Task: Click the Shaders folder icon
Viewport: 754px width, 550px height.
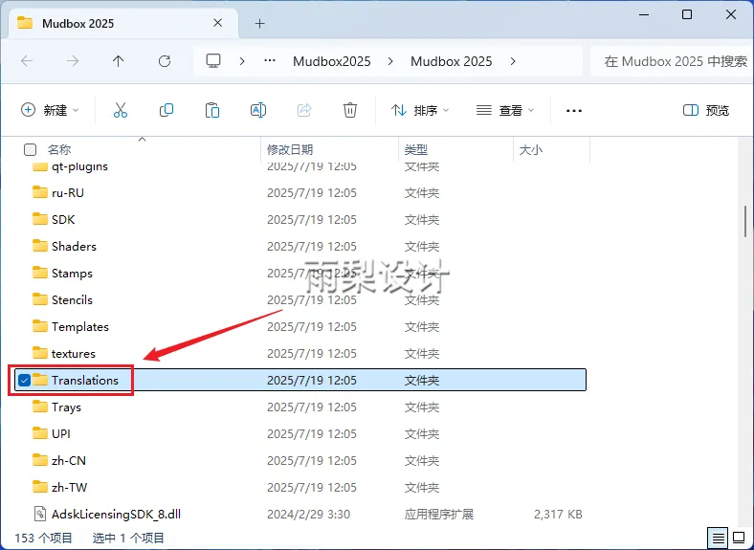Action: [x=40, y=246]
